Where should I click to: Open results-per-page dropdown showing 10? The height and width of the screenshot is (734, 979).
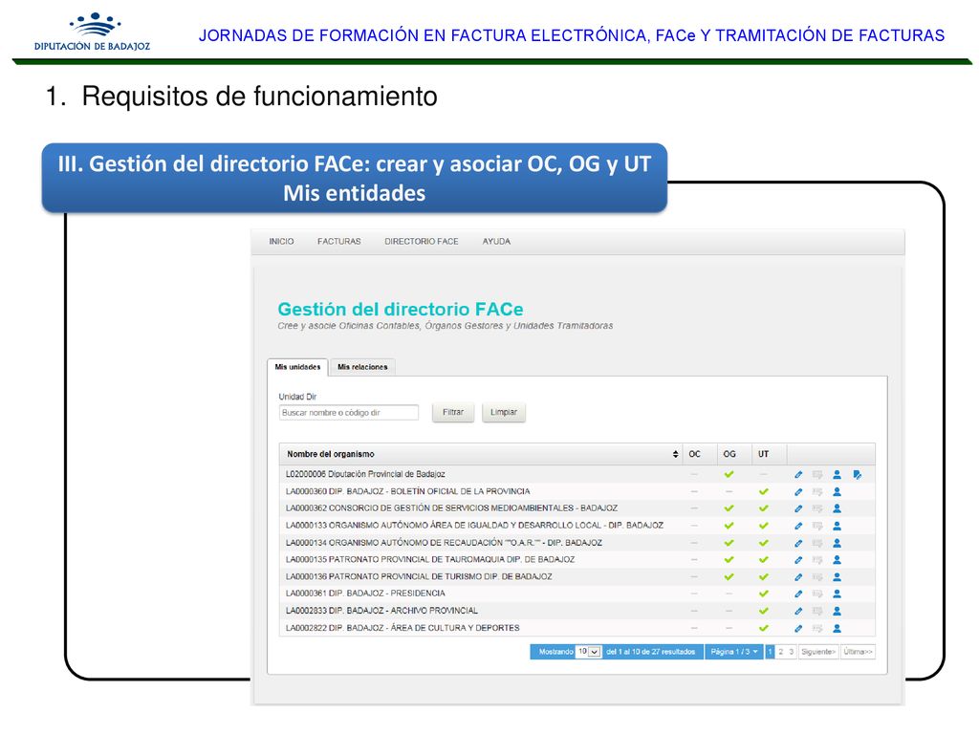point(588,652)
